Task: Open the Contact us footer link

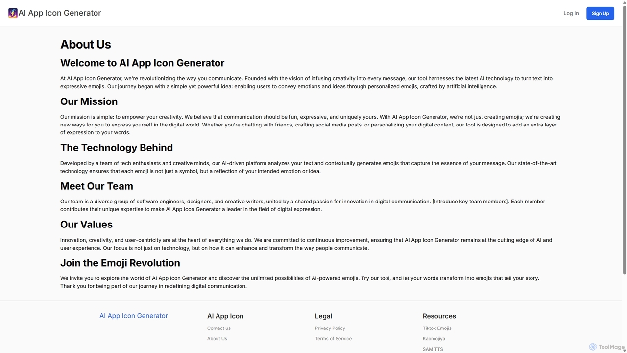Action: 219,328
